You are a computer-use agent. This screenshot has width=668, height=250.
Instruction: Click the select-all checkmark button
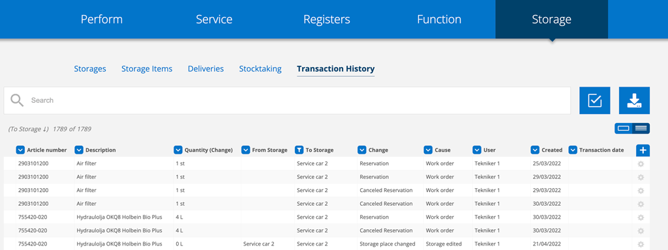coord(594,100)
